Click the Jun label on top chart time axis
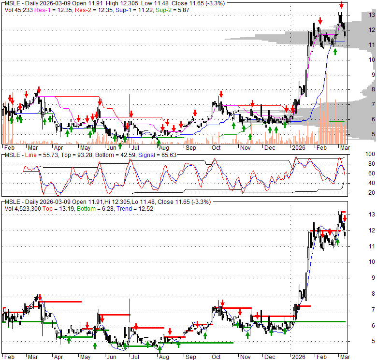377x360 pixels. (x=111, y=148)
